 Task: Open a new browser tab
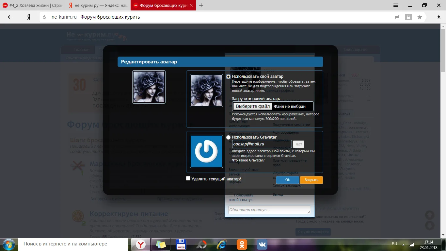201,5
